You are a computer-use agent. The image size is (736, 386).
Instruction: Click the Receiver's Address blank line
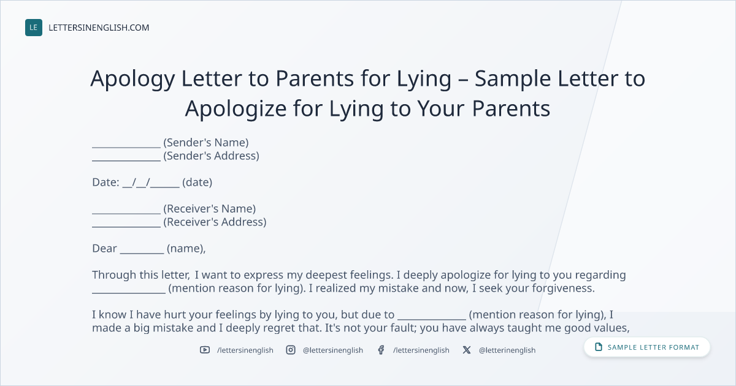click(126, 227)
